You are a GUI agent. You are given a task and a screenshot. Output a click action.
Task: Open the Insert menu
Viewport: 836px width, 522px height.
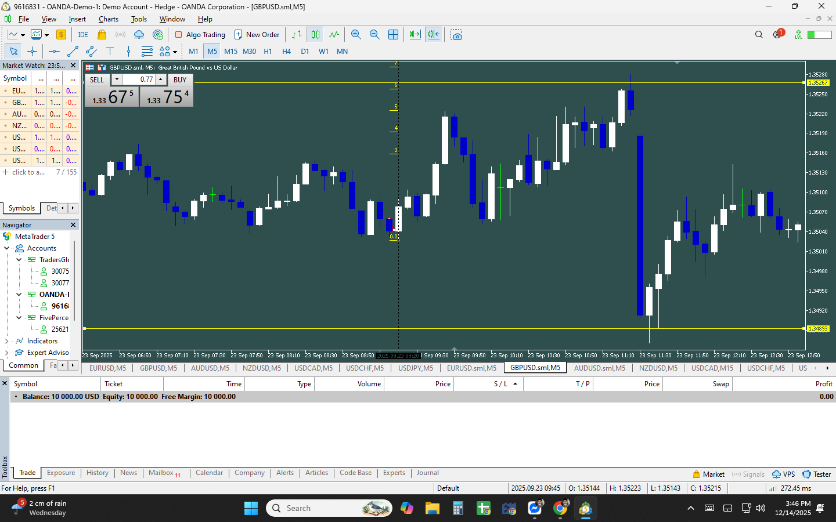point(77,19)
